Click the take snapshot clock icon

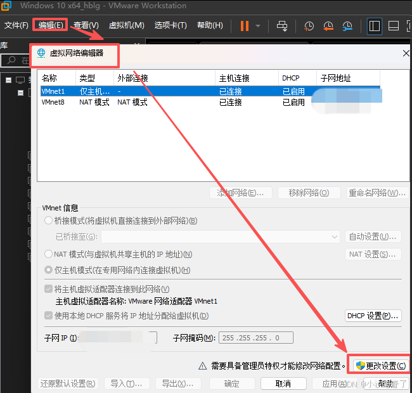(309, 26)
